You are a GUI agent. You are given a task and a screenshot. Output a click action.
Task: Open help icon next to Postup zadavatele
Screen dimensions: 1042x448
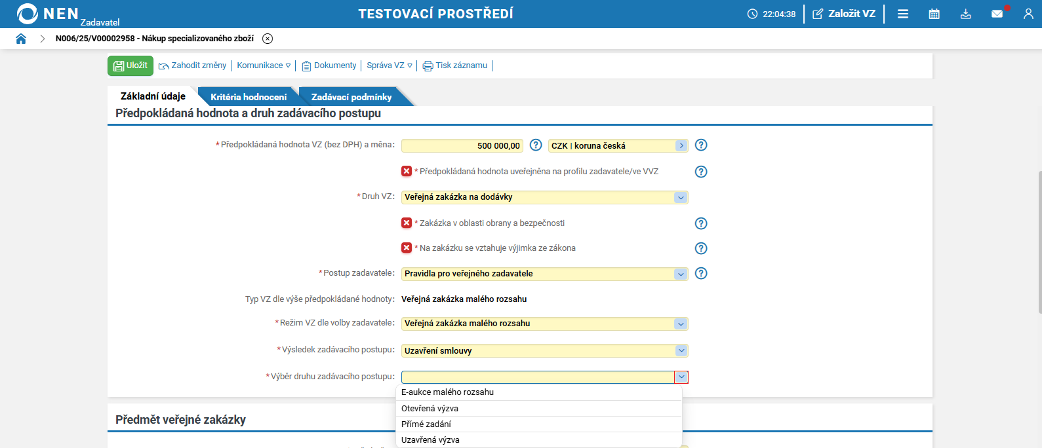(x=701, y=273)
